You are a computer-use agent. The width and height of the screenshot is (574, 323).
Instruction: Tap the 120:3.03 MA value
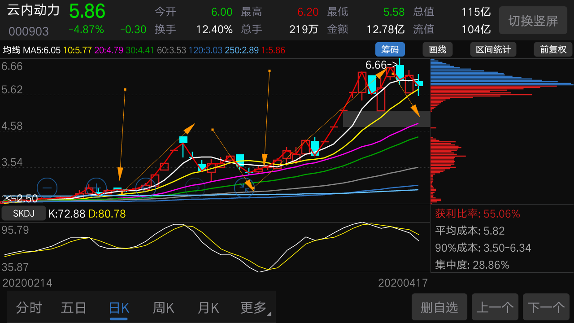pyautogui.click(x=205, y=50)
